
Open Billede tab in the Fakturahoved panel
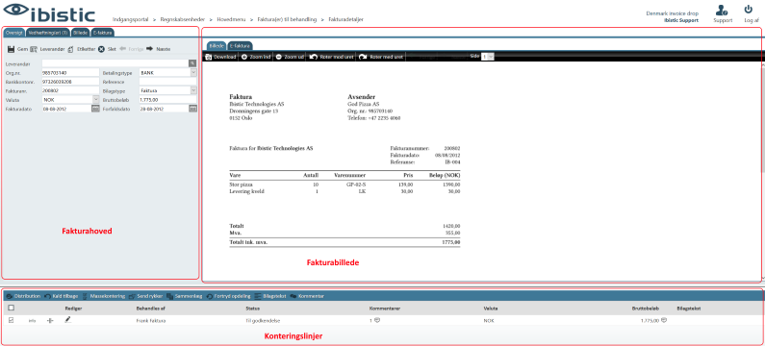(80, 33)
